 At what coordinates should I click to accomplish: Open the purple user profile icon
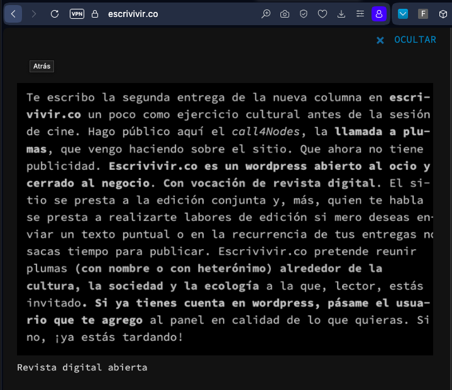tap(379, 14)
